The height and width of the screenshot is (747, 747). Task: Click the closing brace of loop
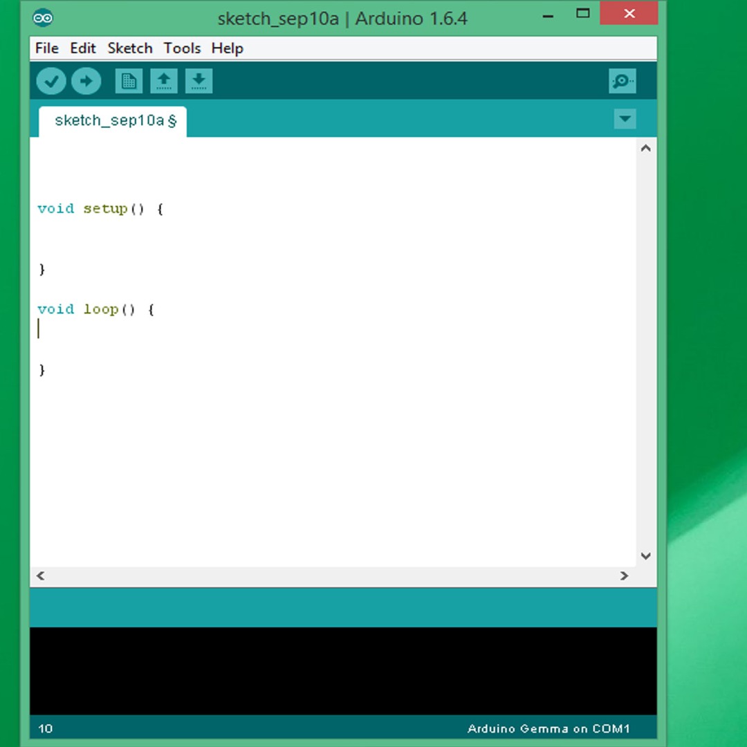42,369
